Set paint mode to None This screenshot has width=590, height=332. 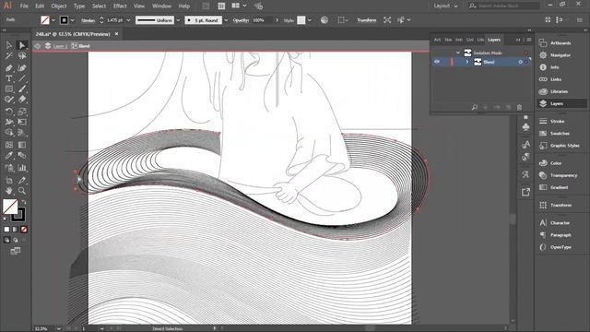click(24, 230)
